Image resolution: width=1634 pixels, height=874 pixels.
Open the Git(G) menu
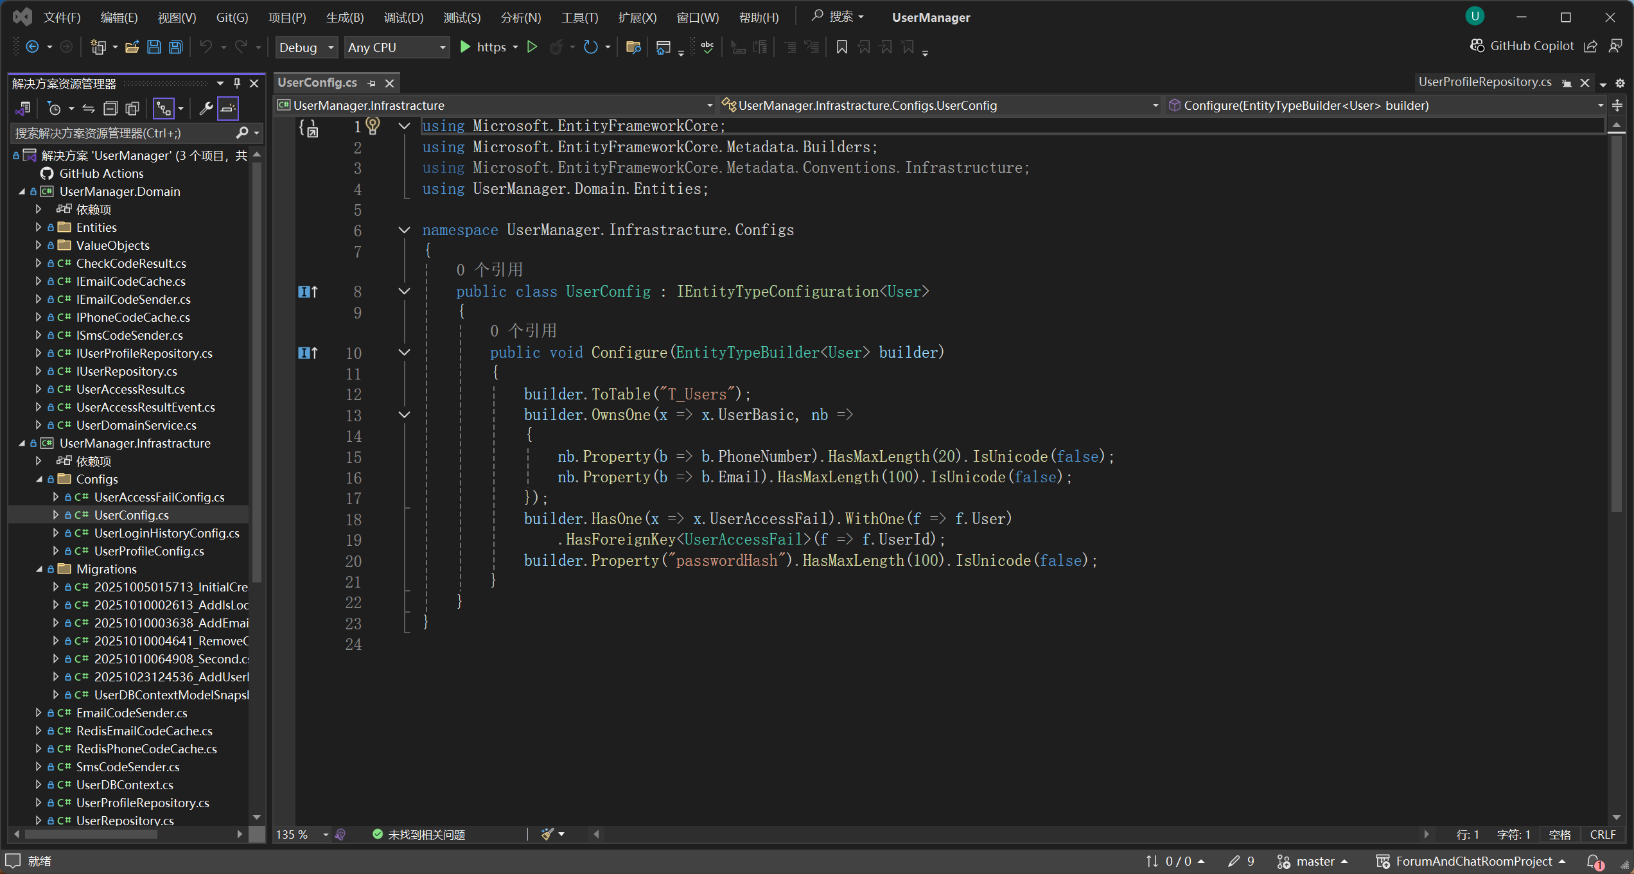232,17
